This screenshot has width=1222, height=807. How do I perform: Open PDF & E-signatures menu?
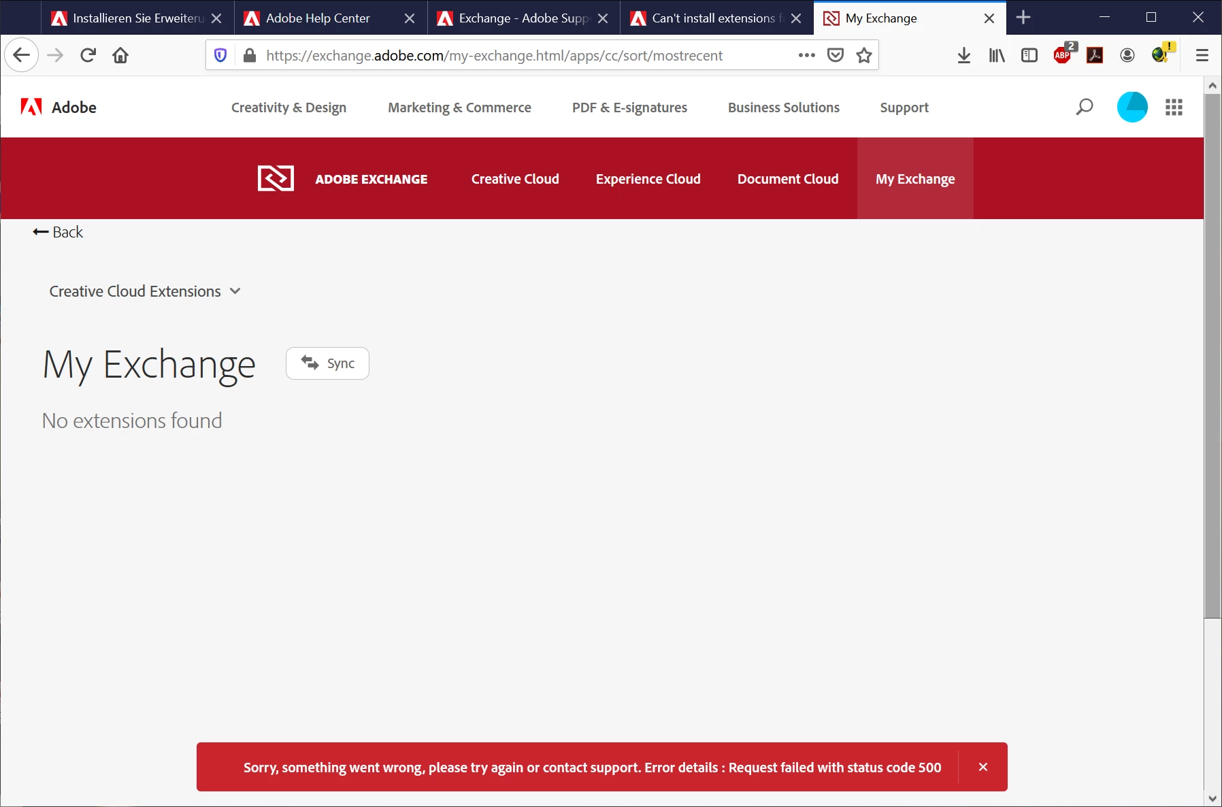pos(629,108)
